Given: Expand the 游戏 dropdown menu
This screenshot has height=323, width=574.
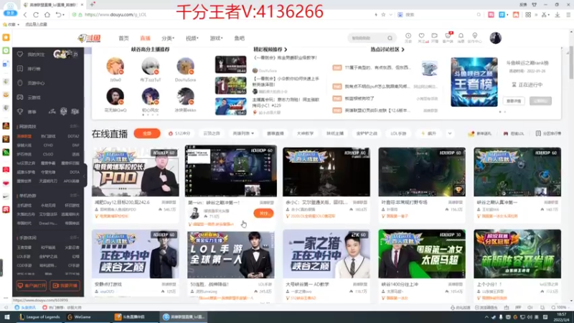Looking at the screenshot, I should (216, 38).
